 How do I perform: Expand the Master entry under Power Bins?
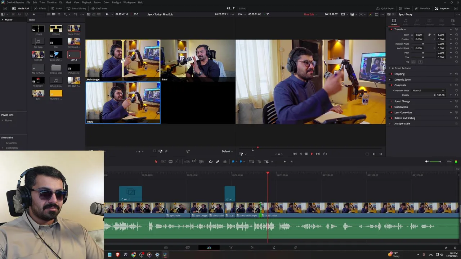tap(3, 120)
